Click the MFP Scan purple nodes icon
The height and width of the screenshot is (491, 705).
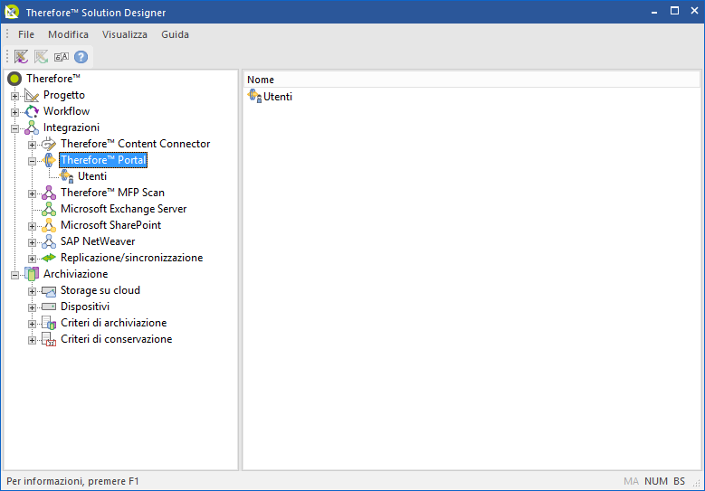pyautogui.click(x=49, y=193)
